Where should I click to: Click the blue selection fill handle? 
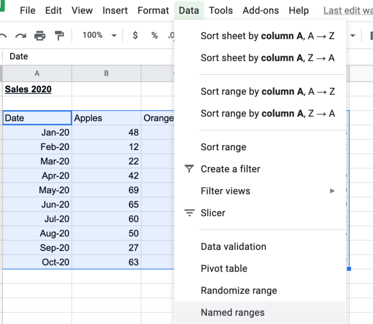coord(349,269)
